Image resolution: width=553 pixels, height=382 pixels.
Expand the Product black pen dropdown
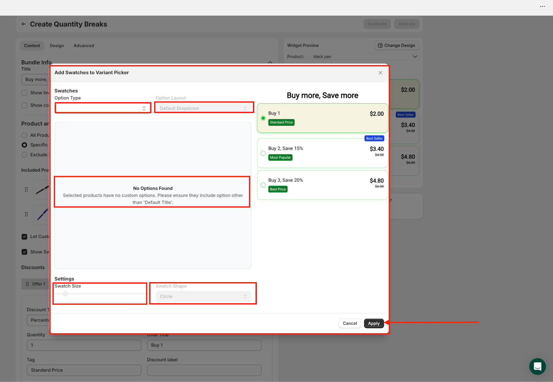point(364,57)
